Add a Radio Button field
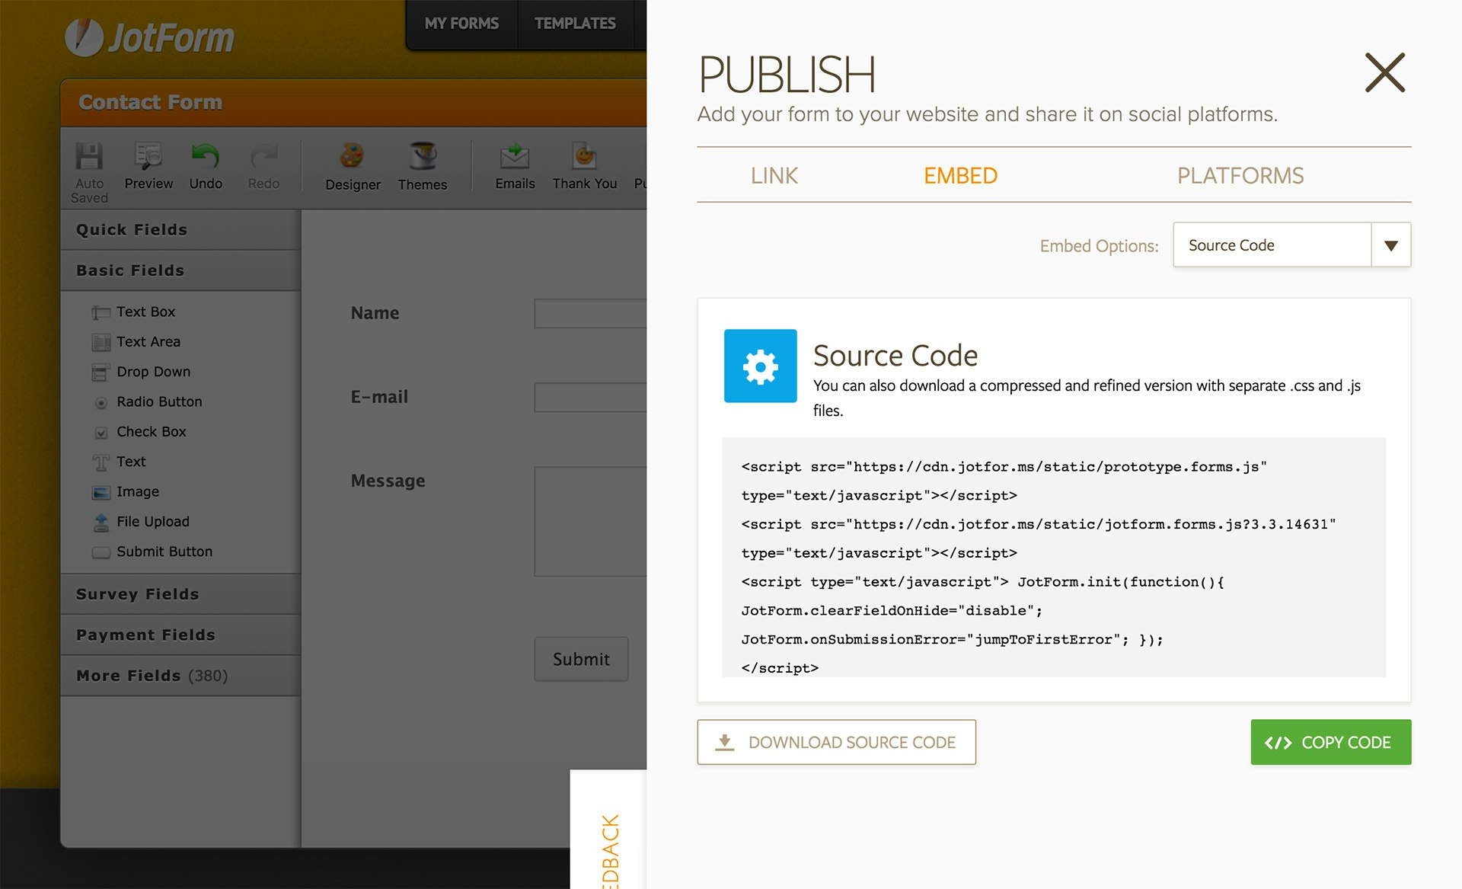1462x889 pixels. click(158, 401)
